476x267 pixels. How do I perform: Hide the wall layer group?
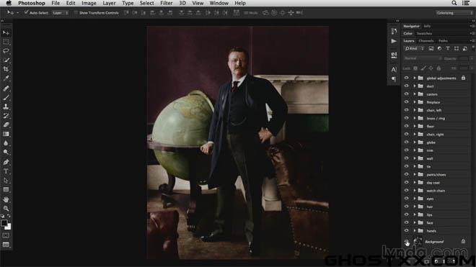pyautogui.click(x=407, y=158)
